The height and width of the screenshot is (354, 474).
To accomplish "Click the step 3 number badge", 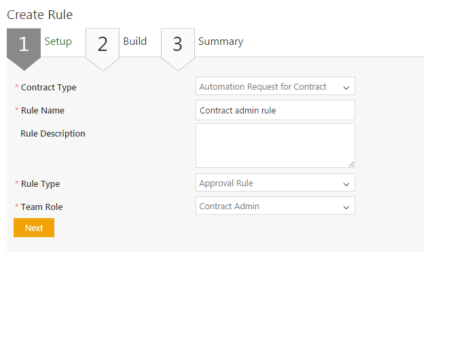I will point(177,44).
